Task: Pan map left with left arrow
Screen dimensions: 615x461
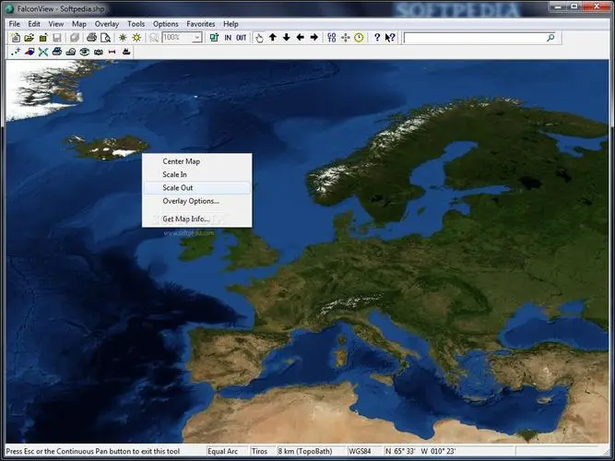Action: (301, 38)
